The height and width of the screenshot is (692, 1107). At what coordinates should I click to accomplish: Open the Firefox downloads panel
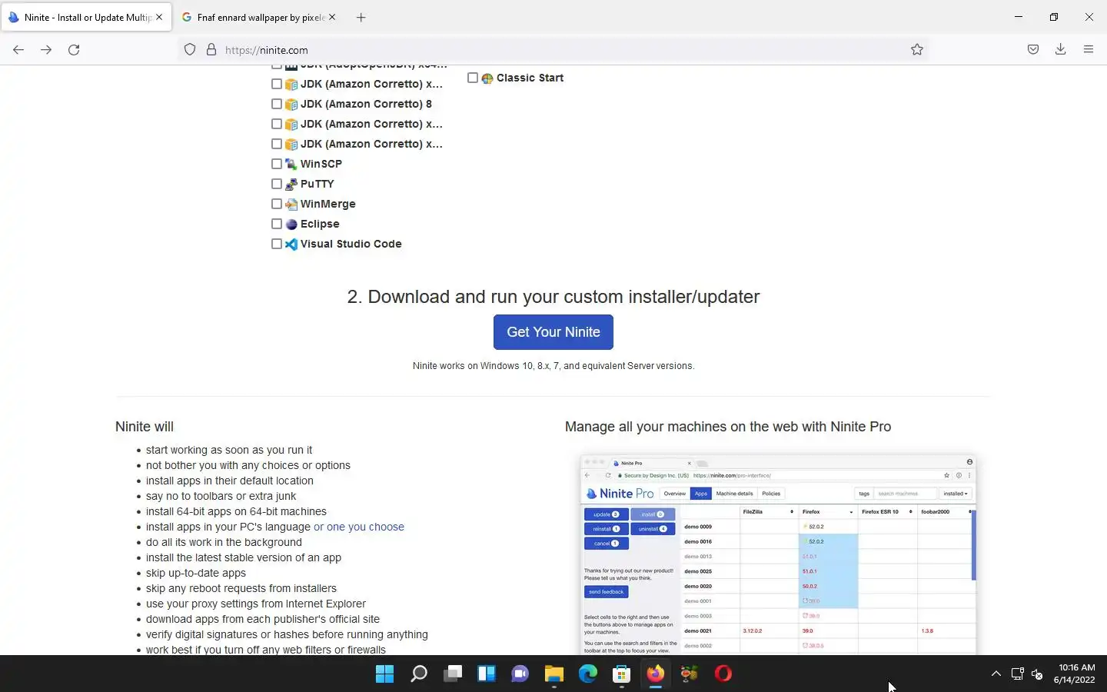pyautogui.click(x=1060, y=49)
